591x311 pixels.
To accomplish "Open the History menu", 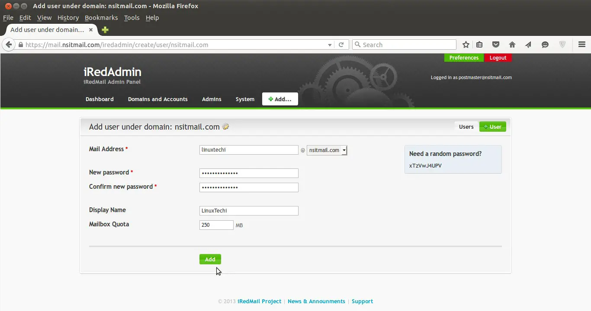I will 68,18.
